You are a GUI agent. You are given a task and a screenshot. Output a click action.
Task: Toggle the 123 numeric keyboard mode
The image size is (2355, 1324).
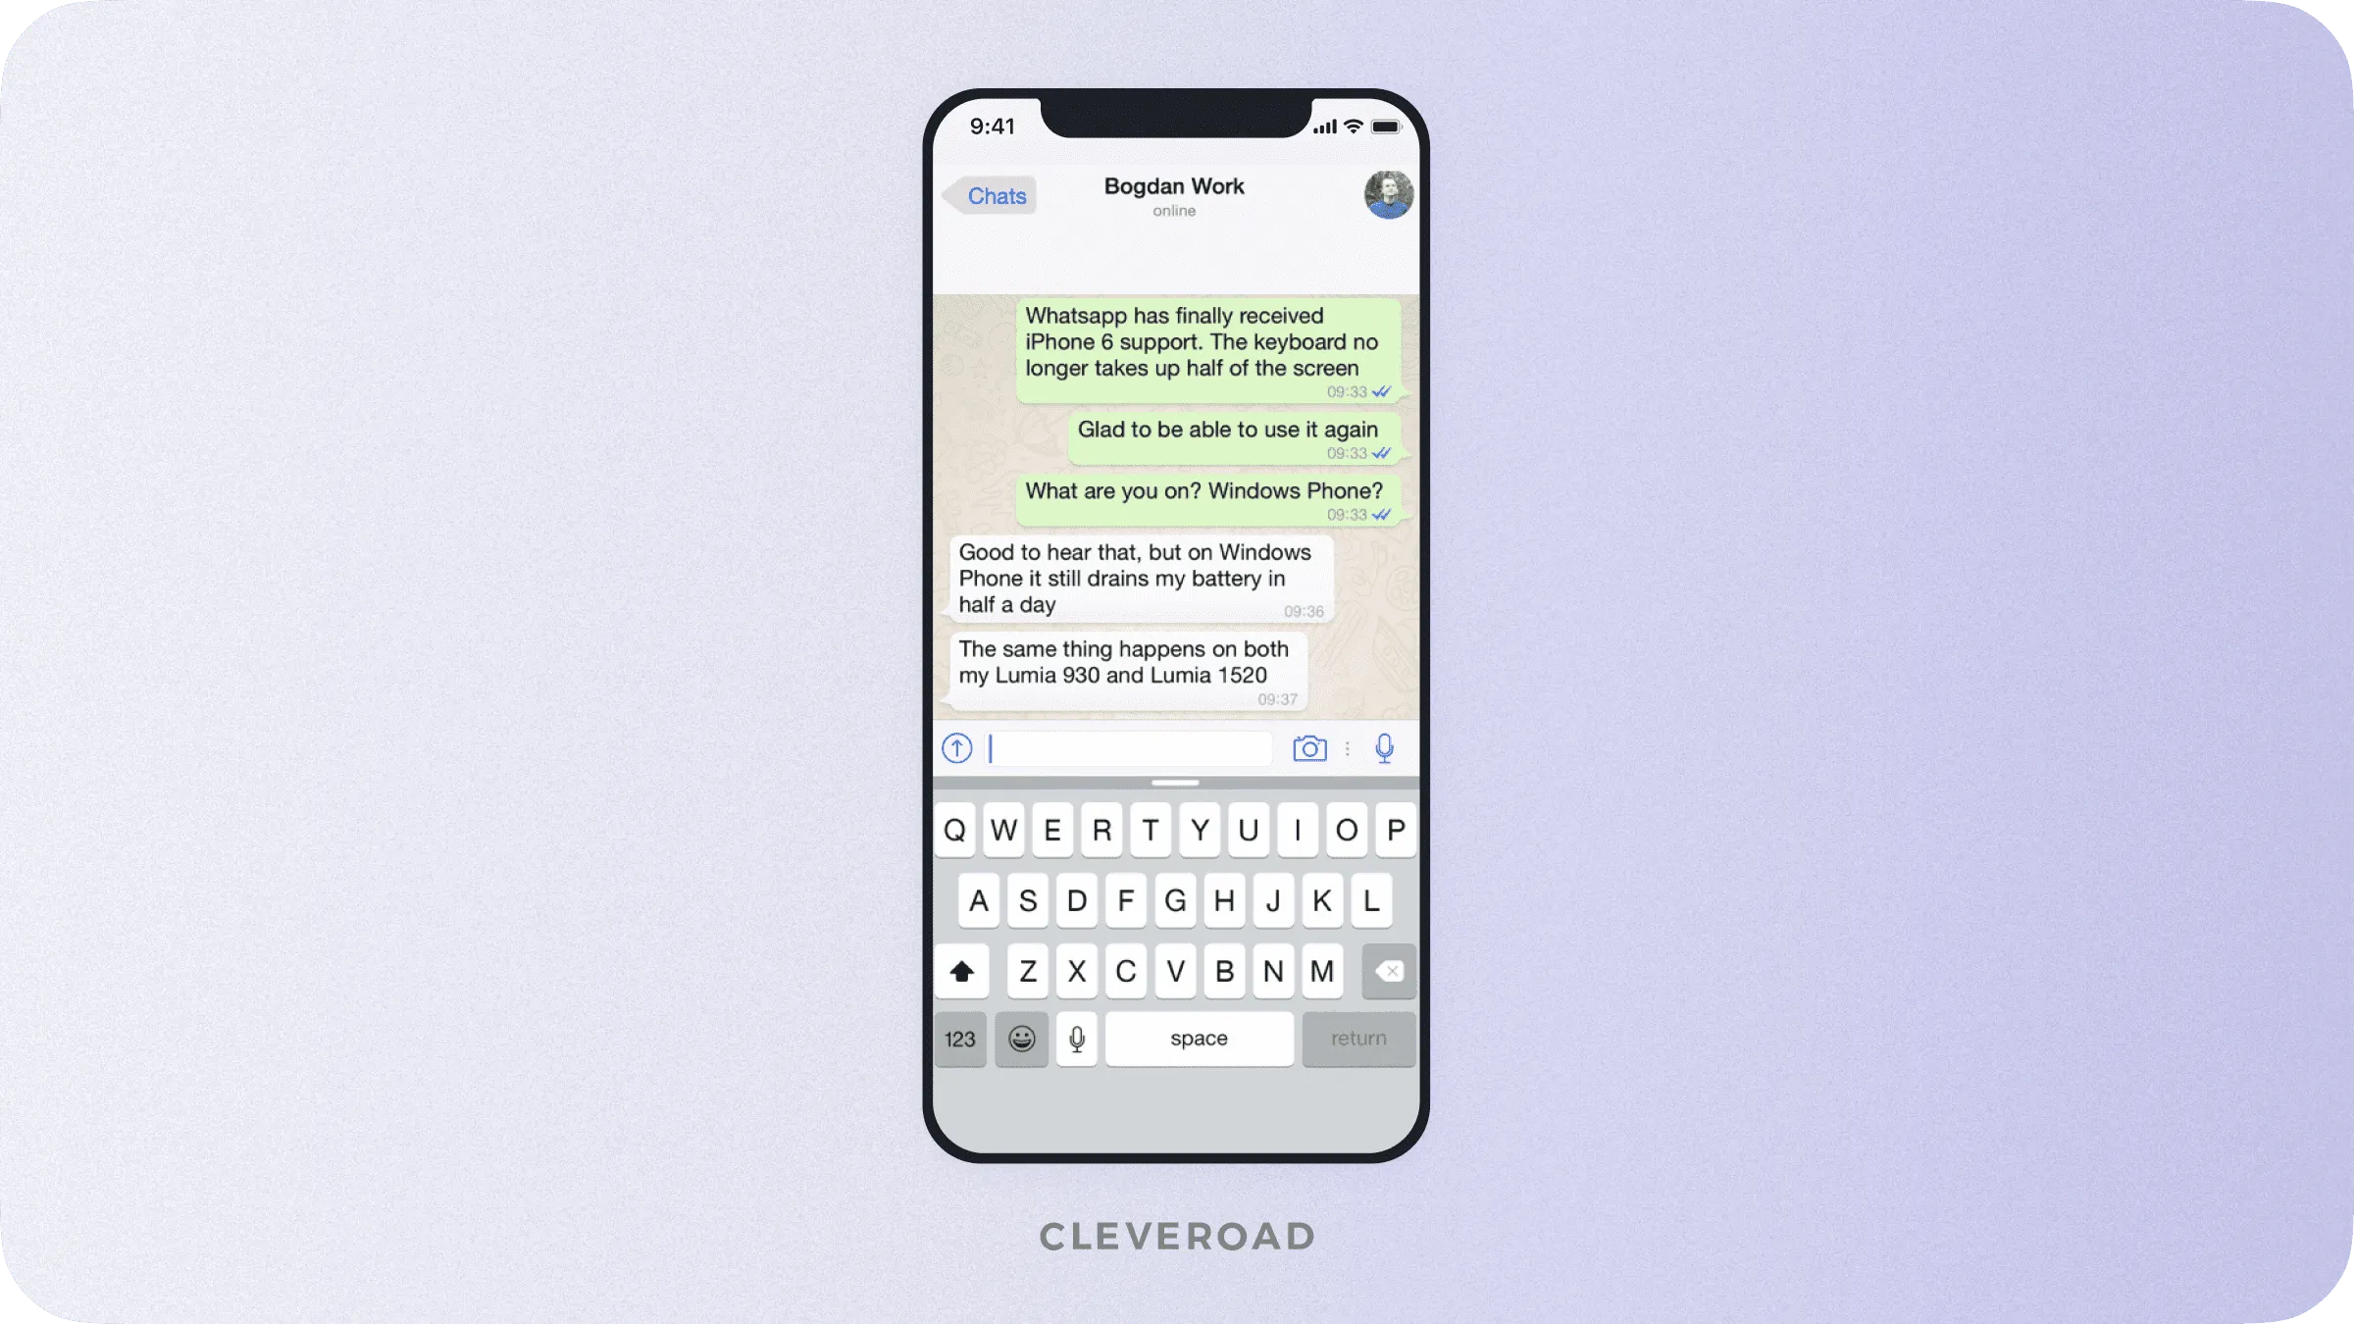[961, 1038]
